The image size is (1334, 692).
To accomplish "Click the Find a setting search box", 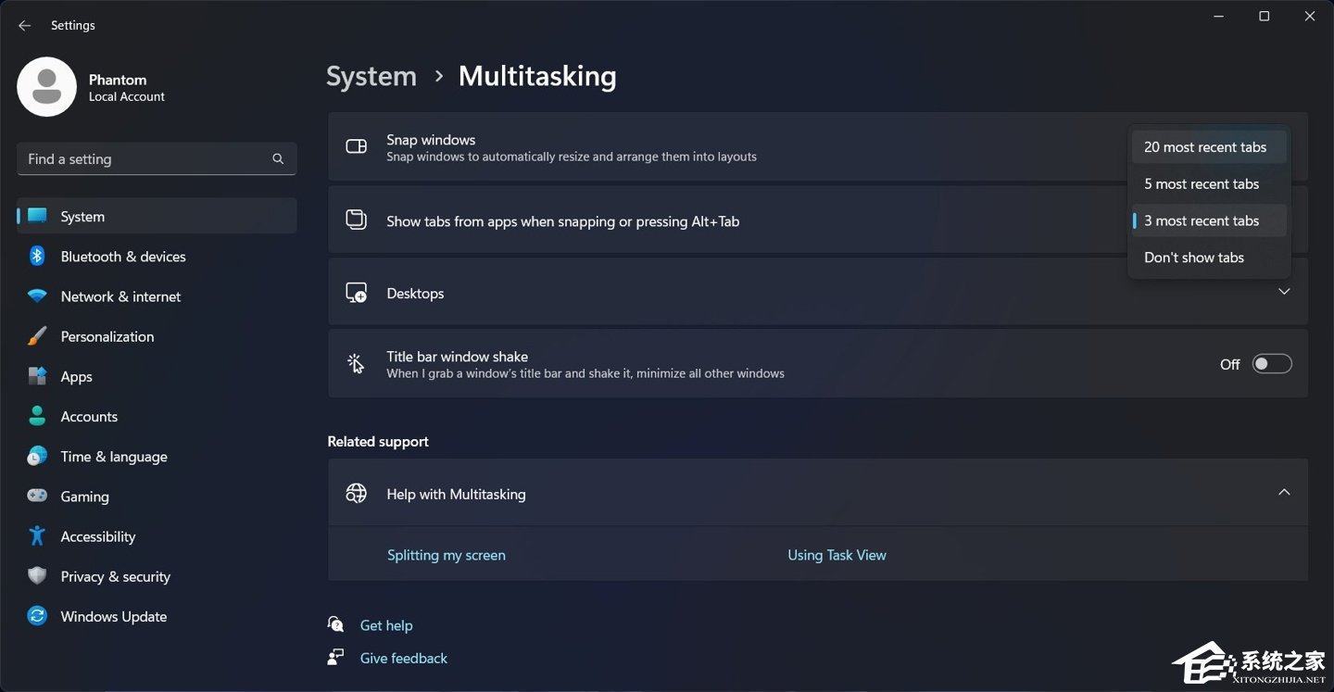I will [x=148, y=159].
